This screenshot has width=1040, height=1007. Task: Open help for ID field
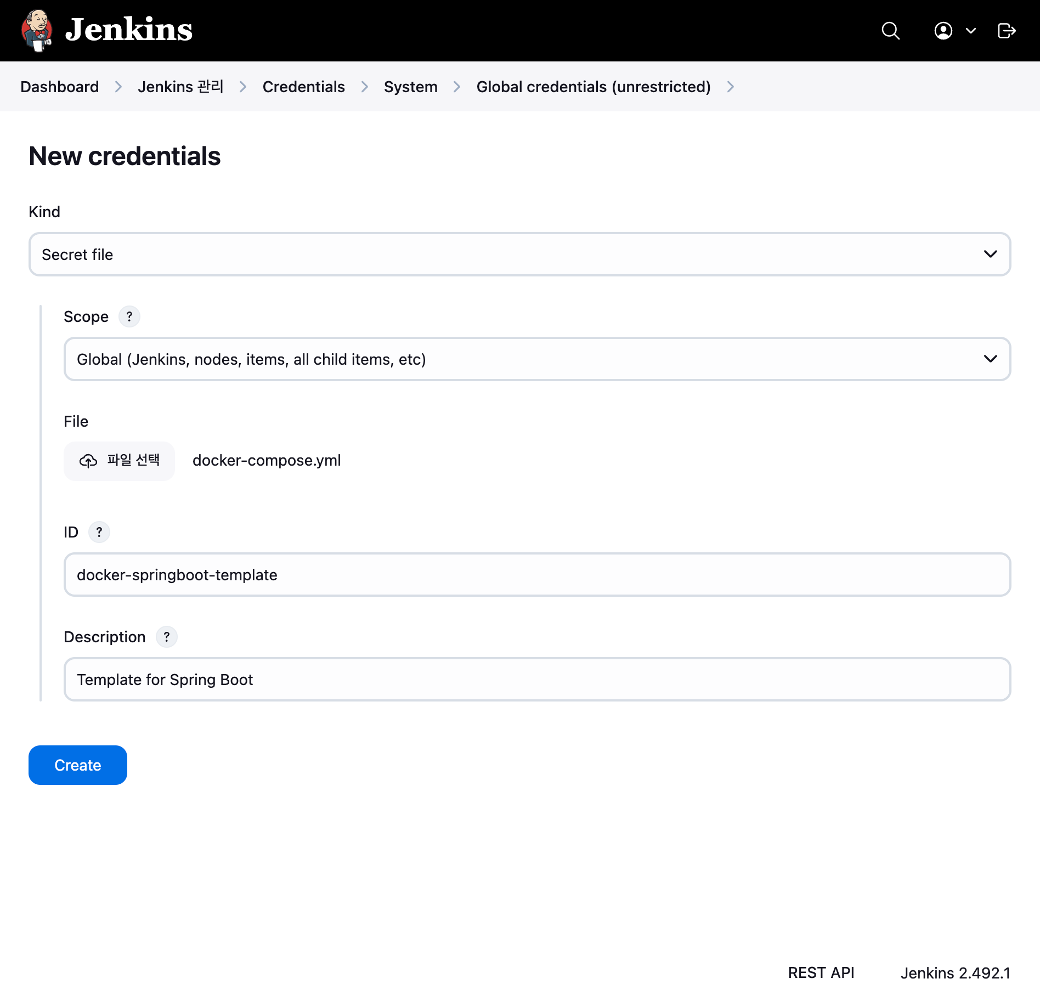pos(99,532)
